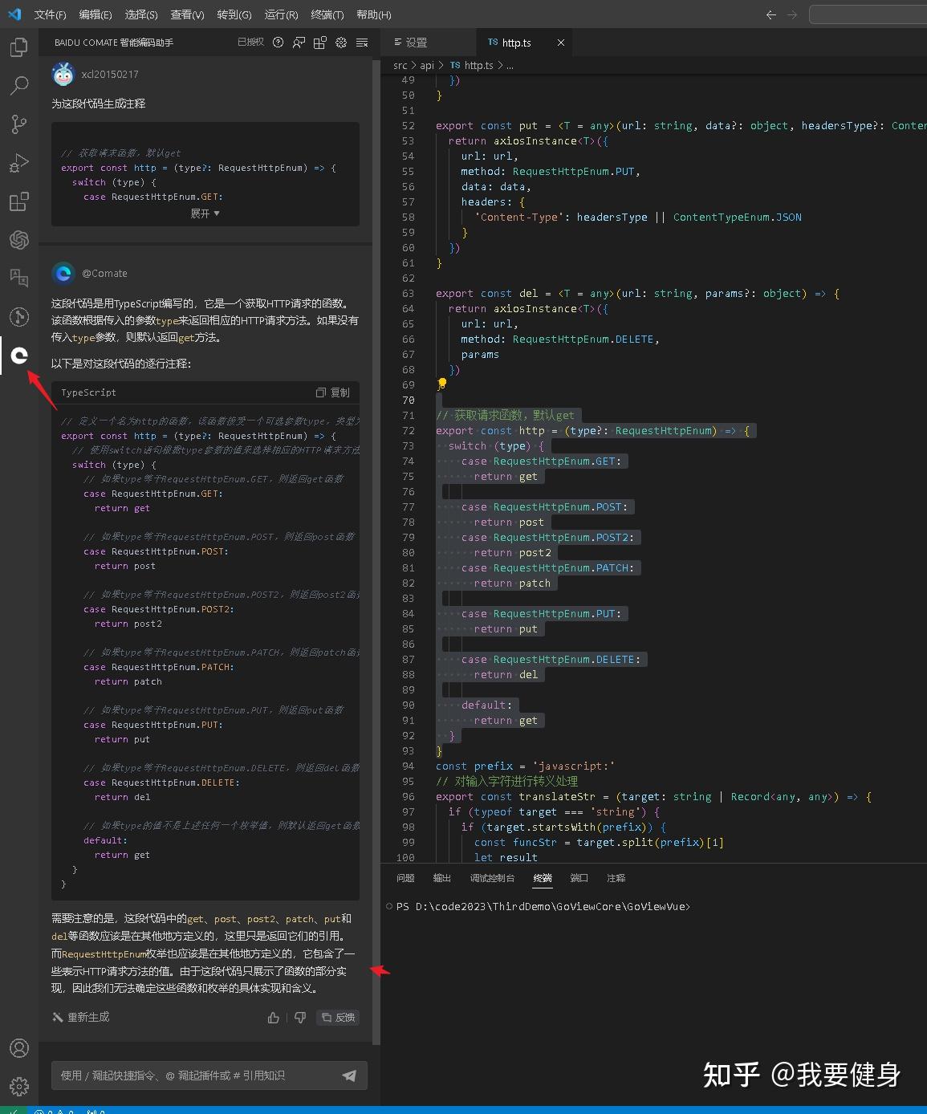
Task: Click the thumbs-up icon on the answer
Action: [x=274, y=1018]
